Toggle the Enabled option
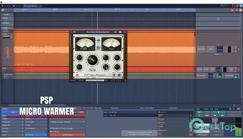The width and height of the screenshot is (243, 139). point(67,132)
